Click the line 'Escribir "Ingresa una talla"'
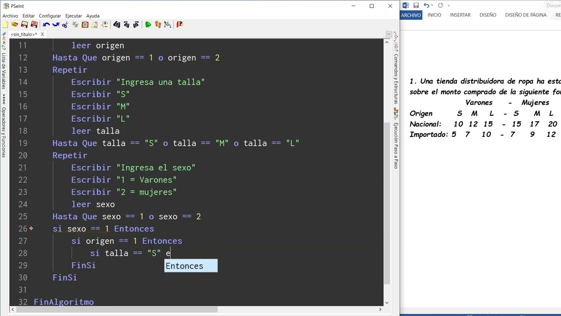 tap(138, 82)
